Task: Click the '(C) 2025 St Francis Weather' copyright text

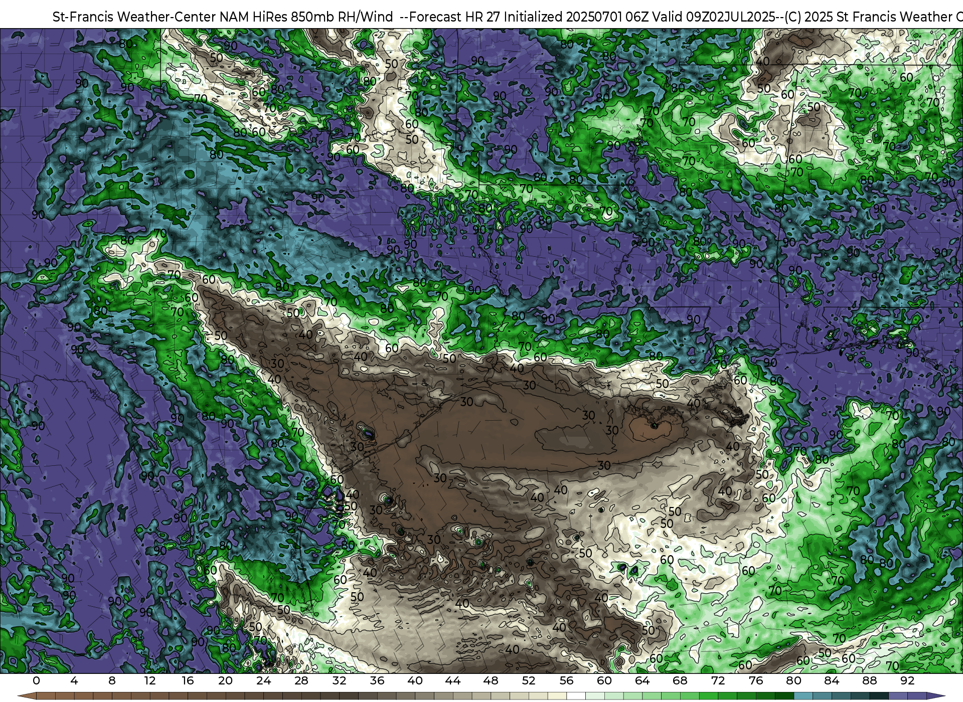Action: 869,17
